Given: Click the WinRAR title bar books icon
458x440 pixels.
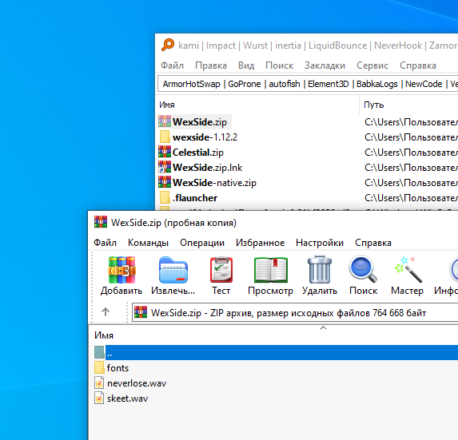Looking at the screenshot, I should [101, 222].
